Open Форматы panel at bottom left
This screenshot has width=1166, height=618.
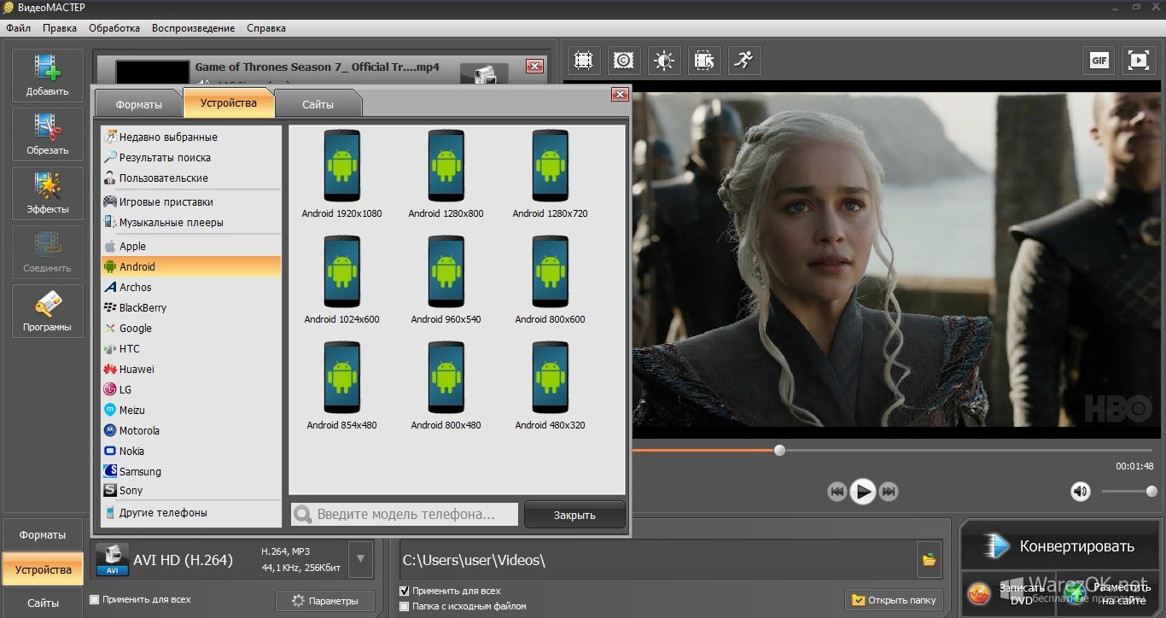[43, 534]
